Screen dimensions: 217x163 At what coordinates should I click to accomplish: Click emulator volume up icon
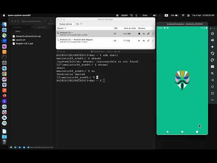tap(212, 40)
